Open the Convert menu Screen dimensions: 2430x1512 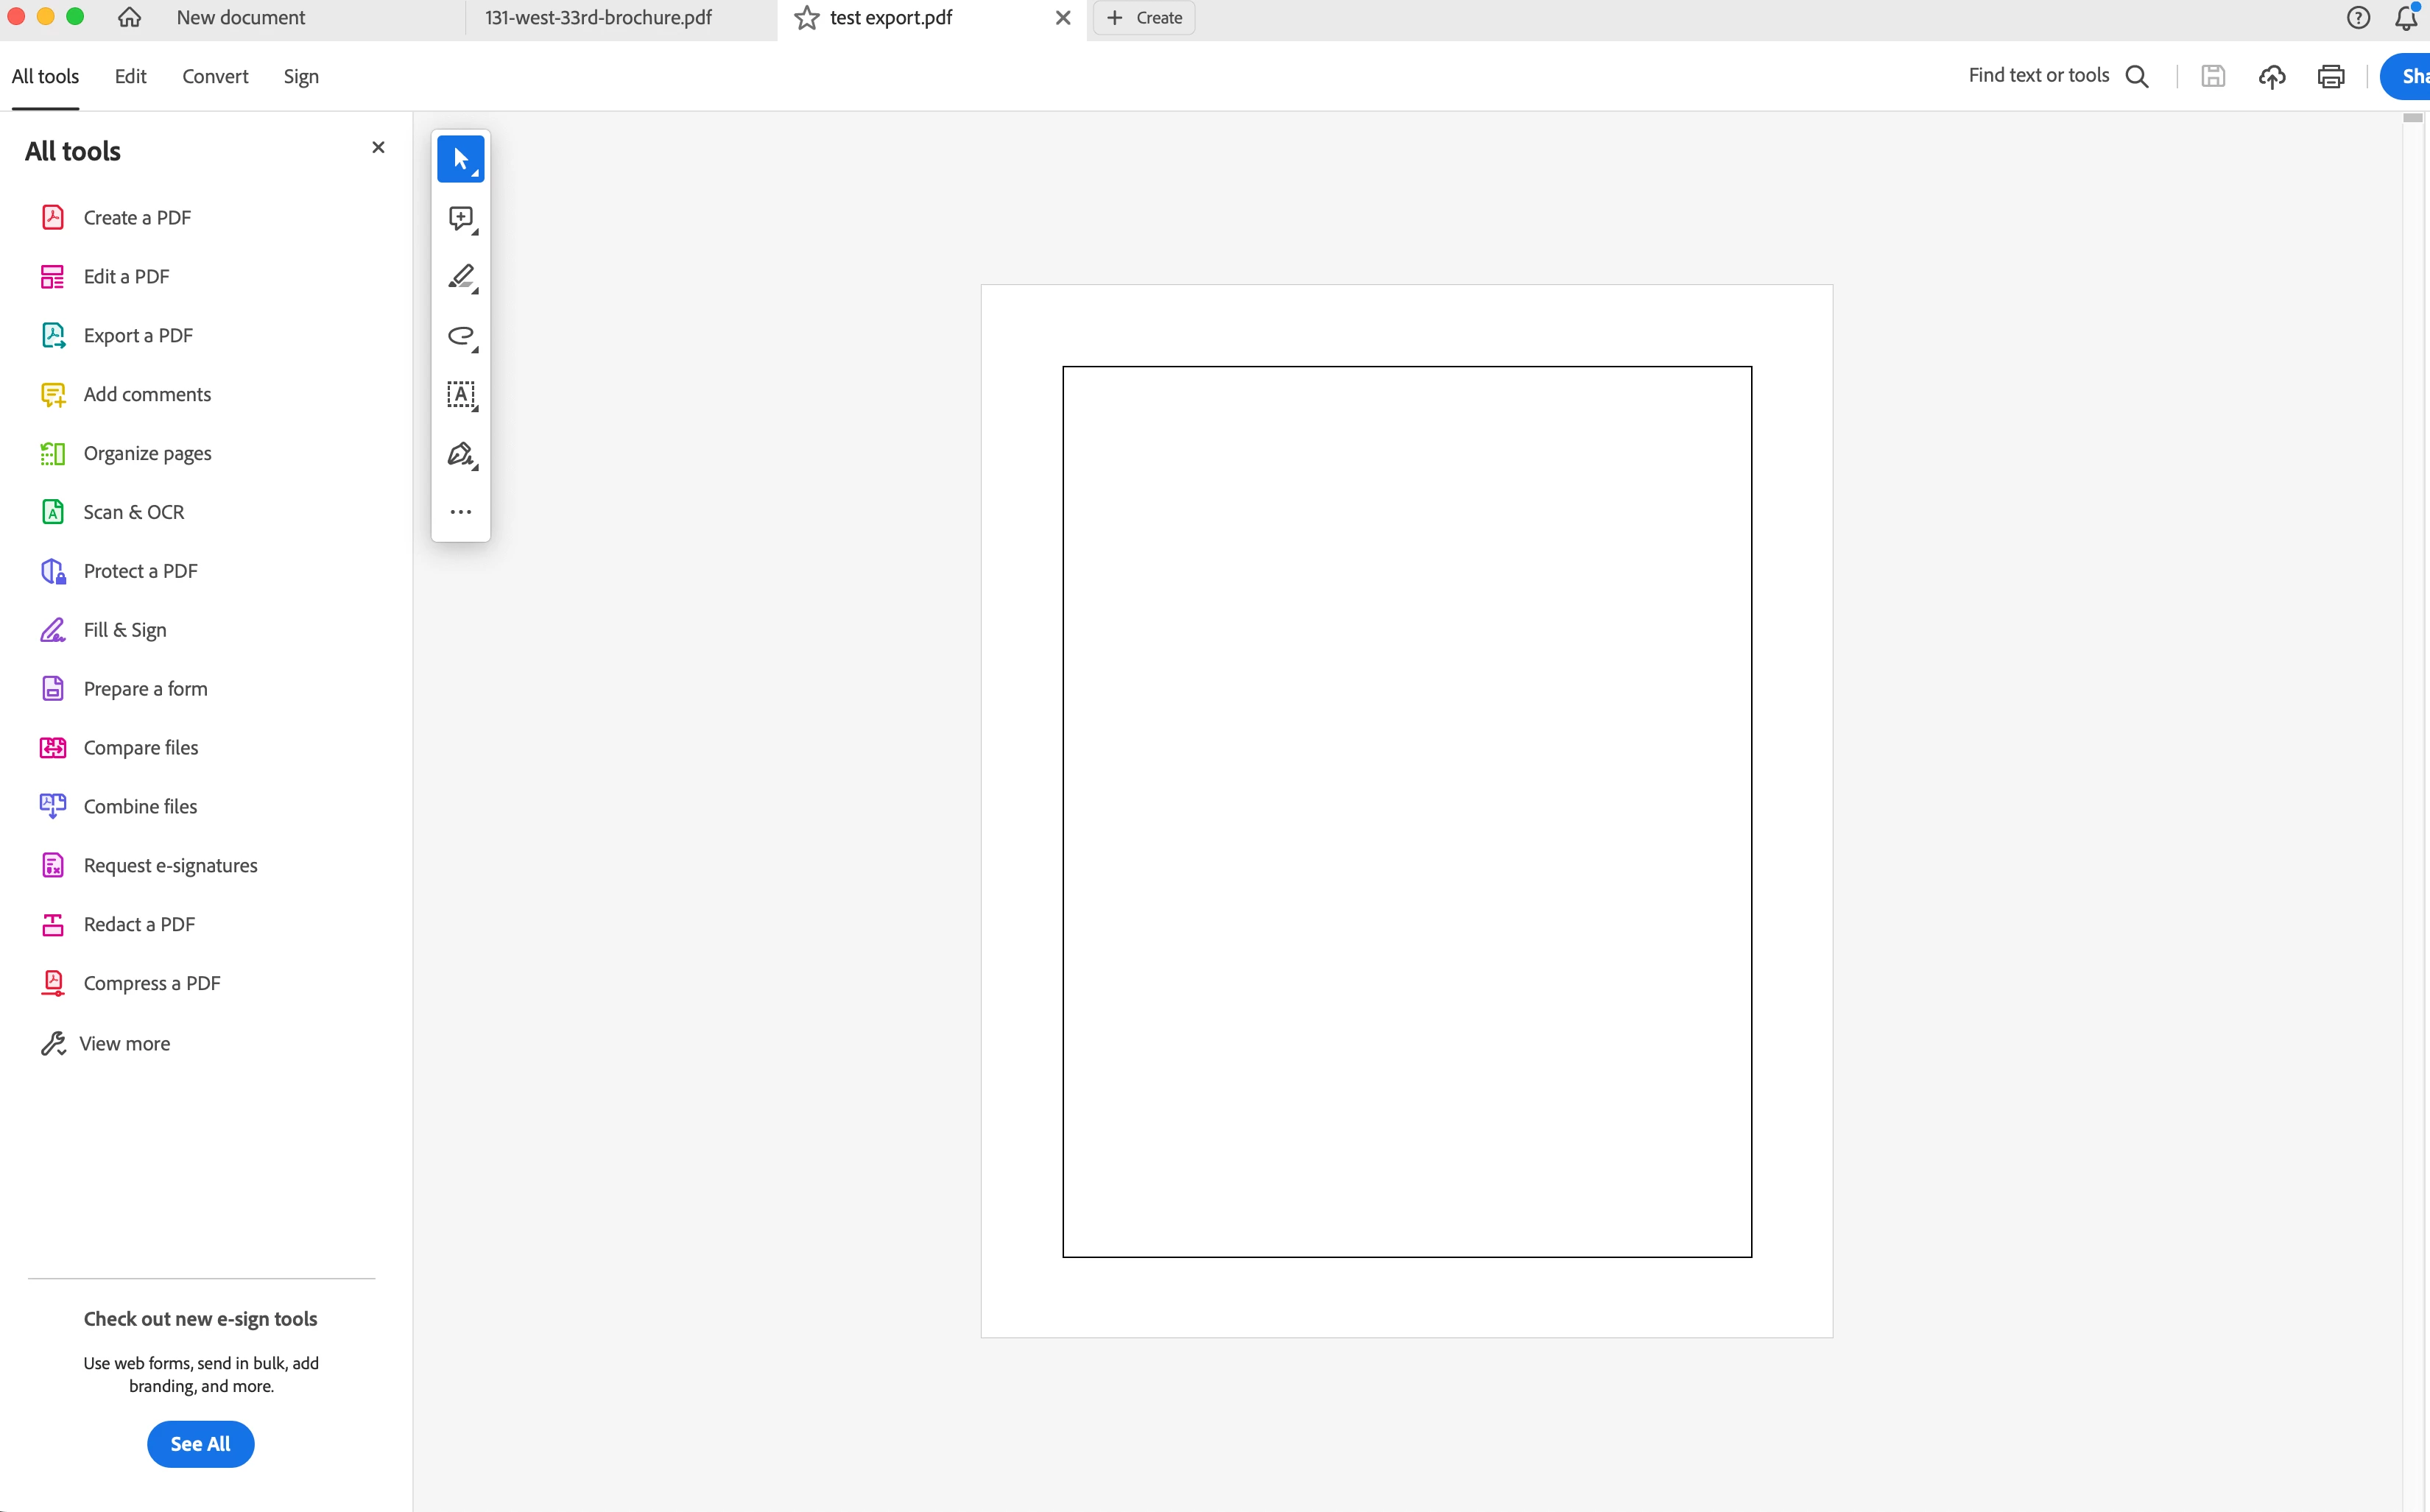pos(215,76)
